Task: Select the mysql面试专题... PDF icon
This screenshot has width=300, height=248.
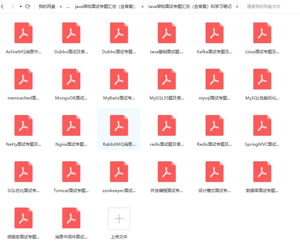Action: 215,79
